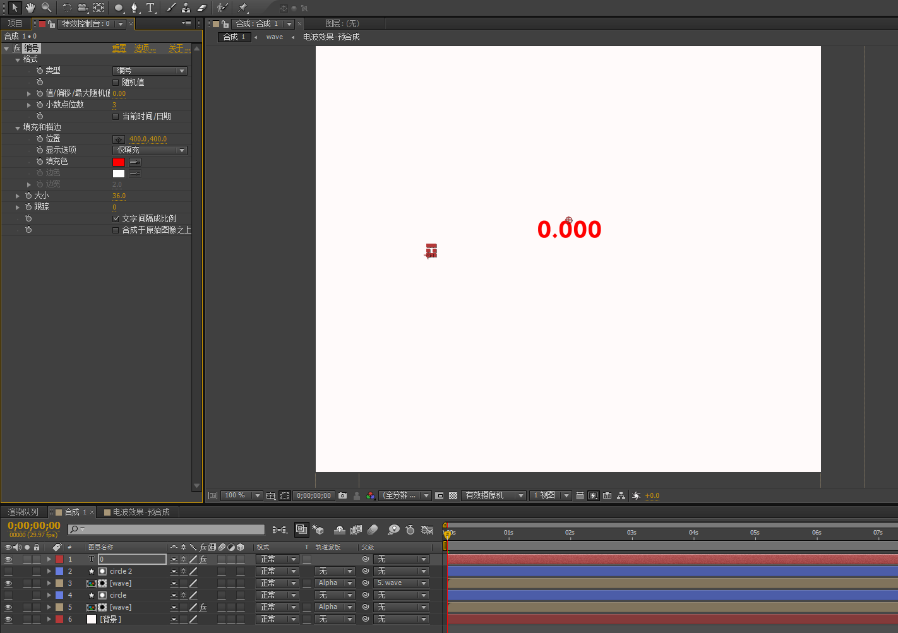This screenshot has height=633, width=898.
Task: Open composition mini-flowchart in timeline
Action: tap(280, 530)
